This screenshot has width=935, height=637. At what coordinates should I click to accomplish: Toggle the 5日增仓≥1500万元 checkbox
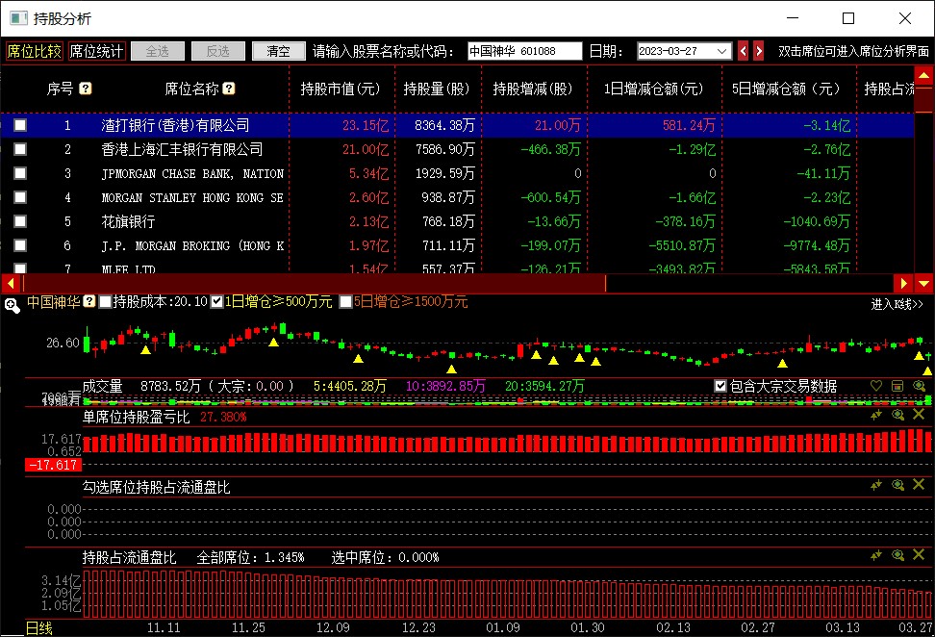coord(345,302)
